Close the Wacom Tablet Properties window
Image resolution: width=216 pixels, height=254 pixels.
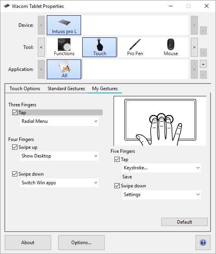tap(207, 6)
